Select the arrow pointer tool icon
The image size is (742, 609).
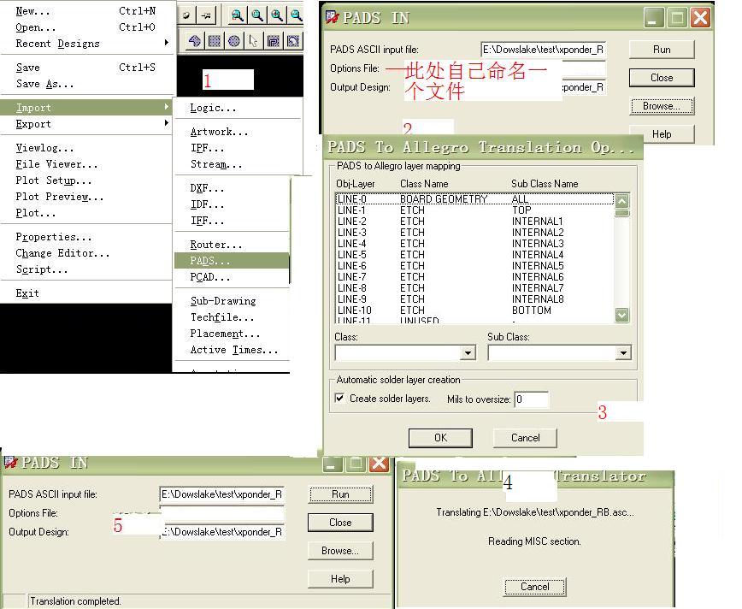(x=252, y=39)
